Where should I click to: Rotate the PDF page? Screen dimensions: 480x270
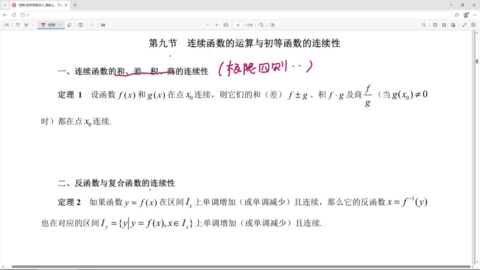click(261, 25)
